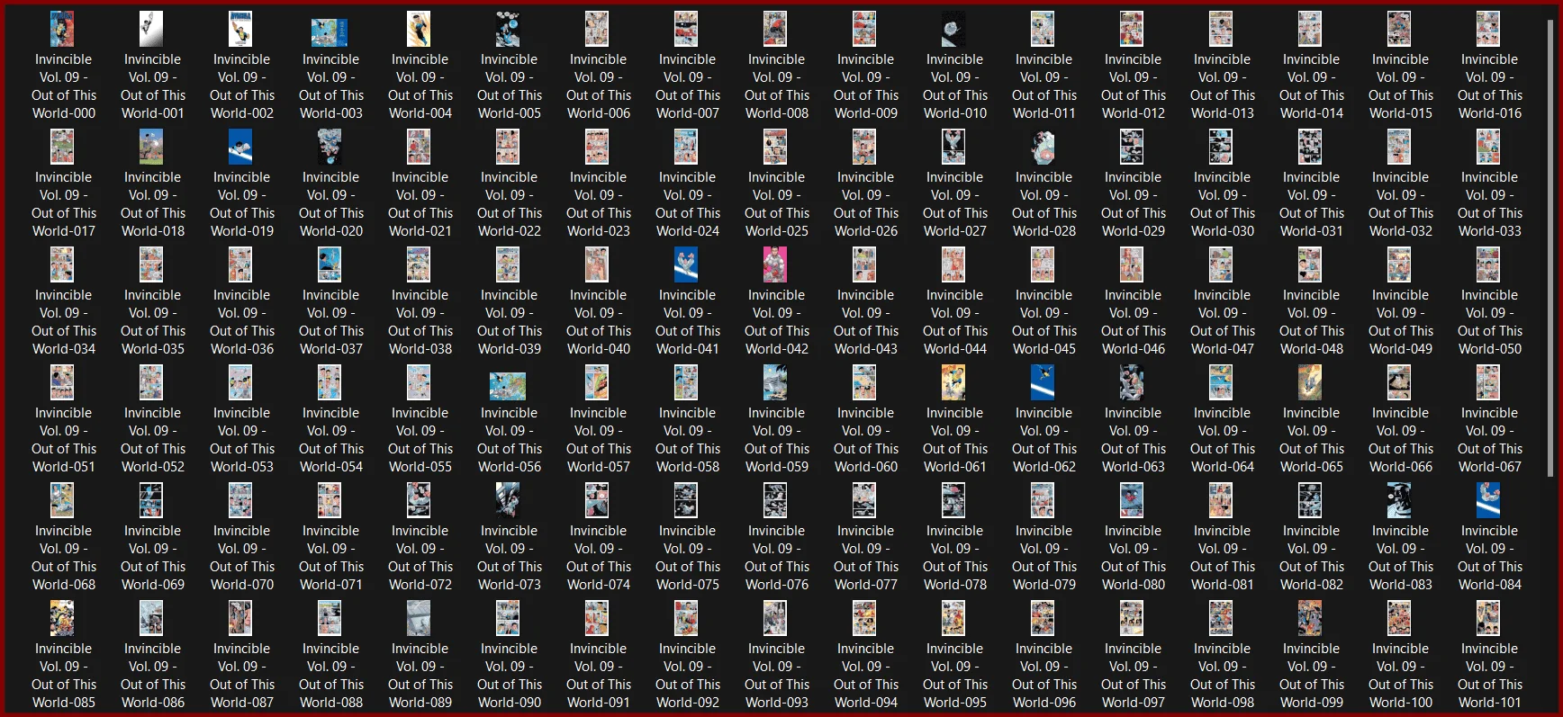Choose the file icon for World-065
Image resolution: width=1563 pixels, height=717 pixels.
pos(1310,383)
